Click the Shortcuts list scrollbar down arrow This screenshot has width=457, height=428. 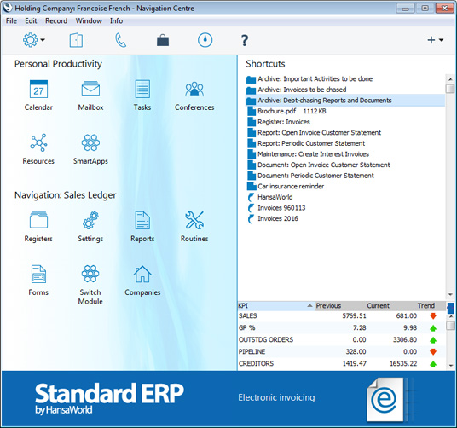pyautogui.click(x=450, y=294)
